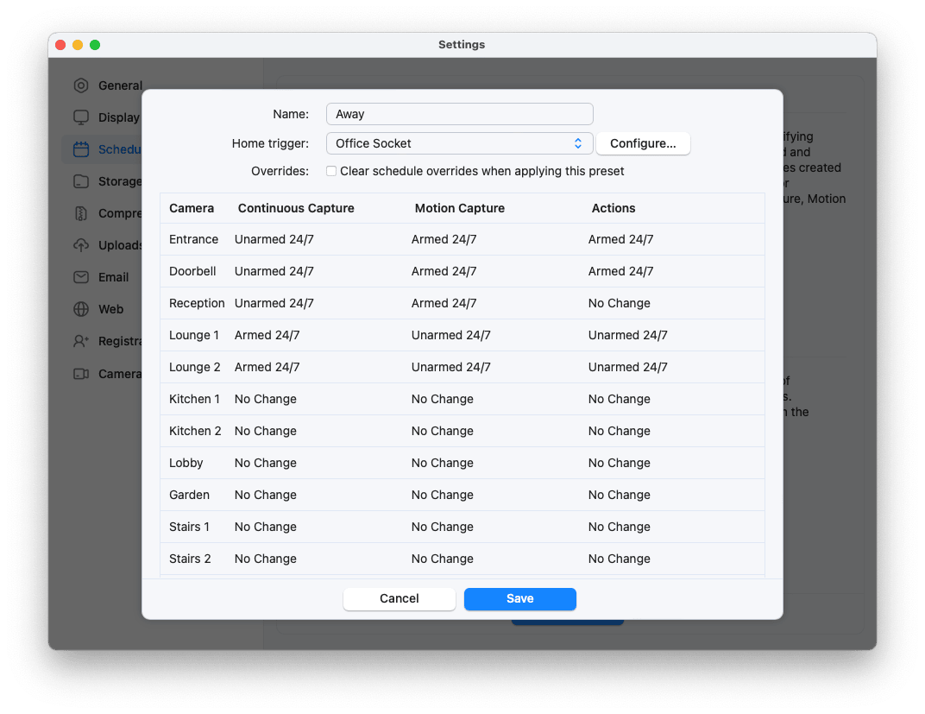Select the Compression settings icon
The image size is (925, 714).
(x=82, y=213)
